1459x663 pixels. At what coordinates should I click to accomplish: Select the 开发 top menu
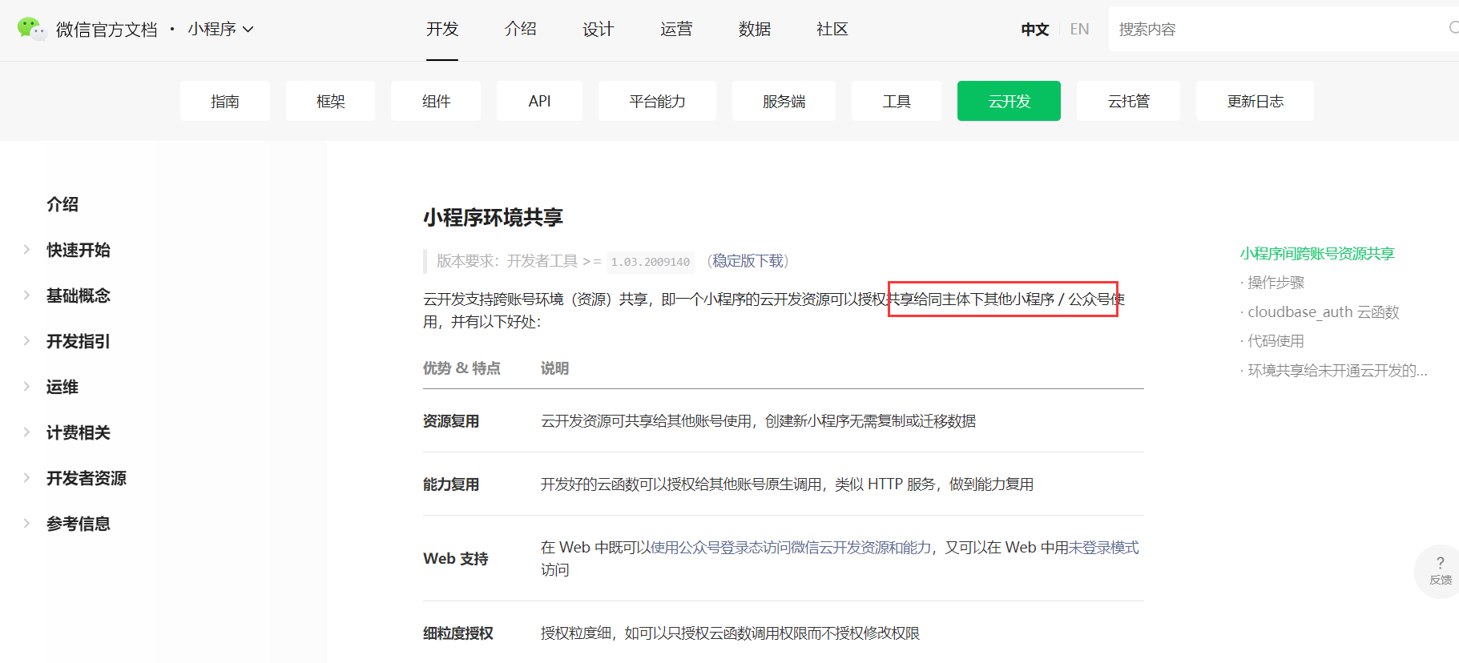pyautogui.click(x=442, y=29)
